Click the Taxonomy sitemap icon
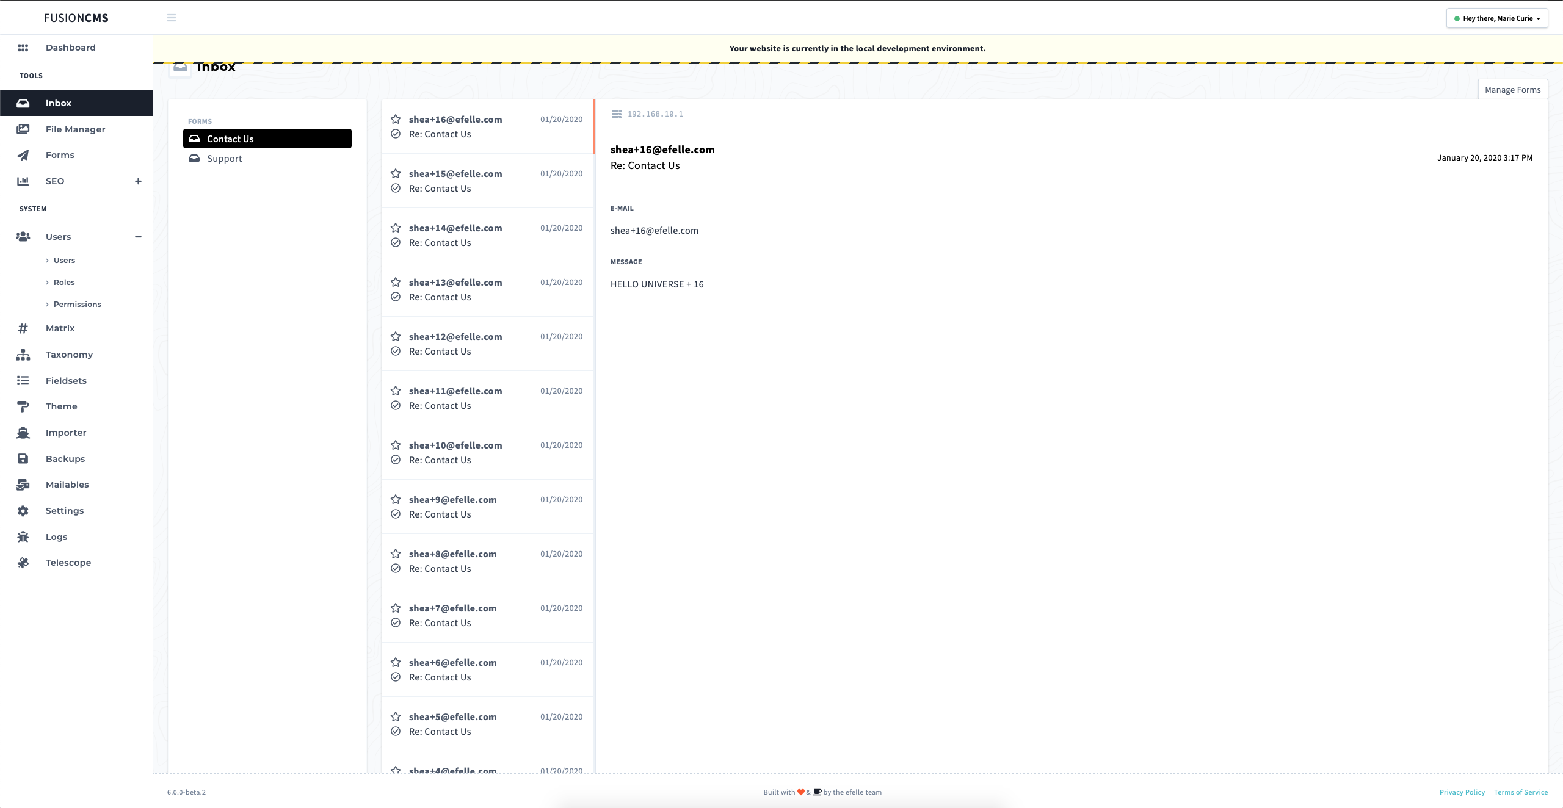1563x808 pixels. (x=23, y=355)
